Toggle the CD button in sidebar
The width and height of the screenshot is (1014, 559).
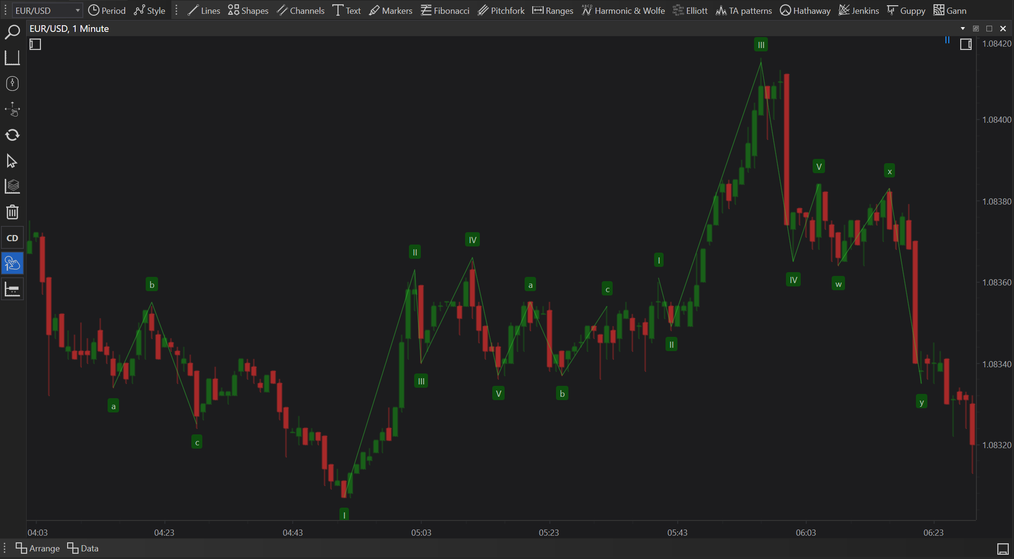coord(12,238)
